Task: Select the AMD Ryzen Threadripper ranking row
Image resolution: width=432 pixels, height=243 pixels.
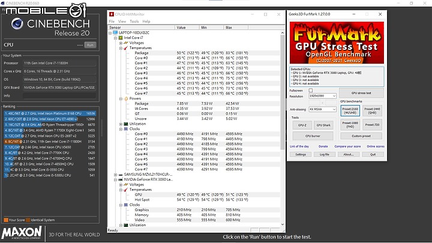Action: coord(50,125)
